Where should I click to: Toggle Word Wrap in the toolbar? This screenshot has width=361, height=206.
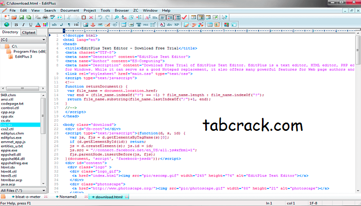tap(162, 17)
